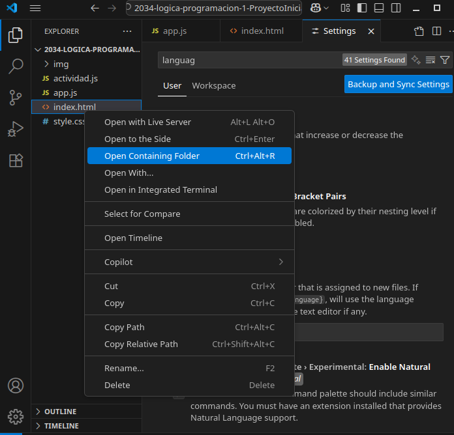Choose Delete from context menu

(x=189, y=386)
